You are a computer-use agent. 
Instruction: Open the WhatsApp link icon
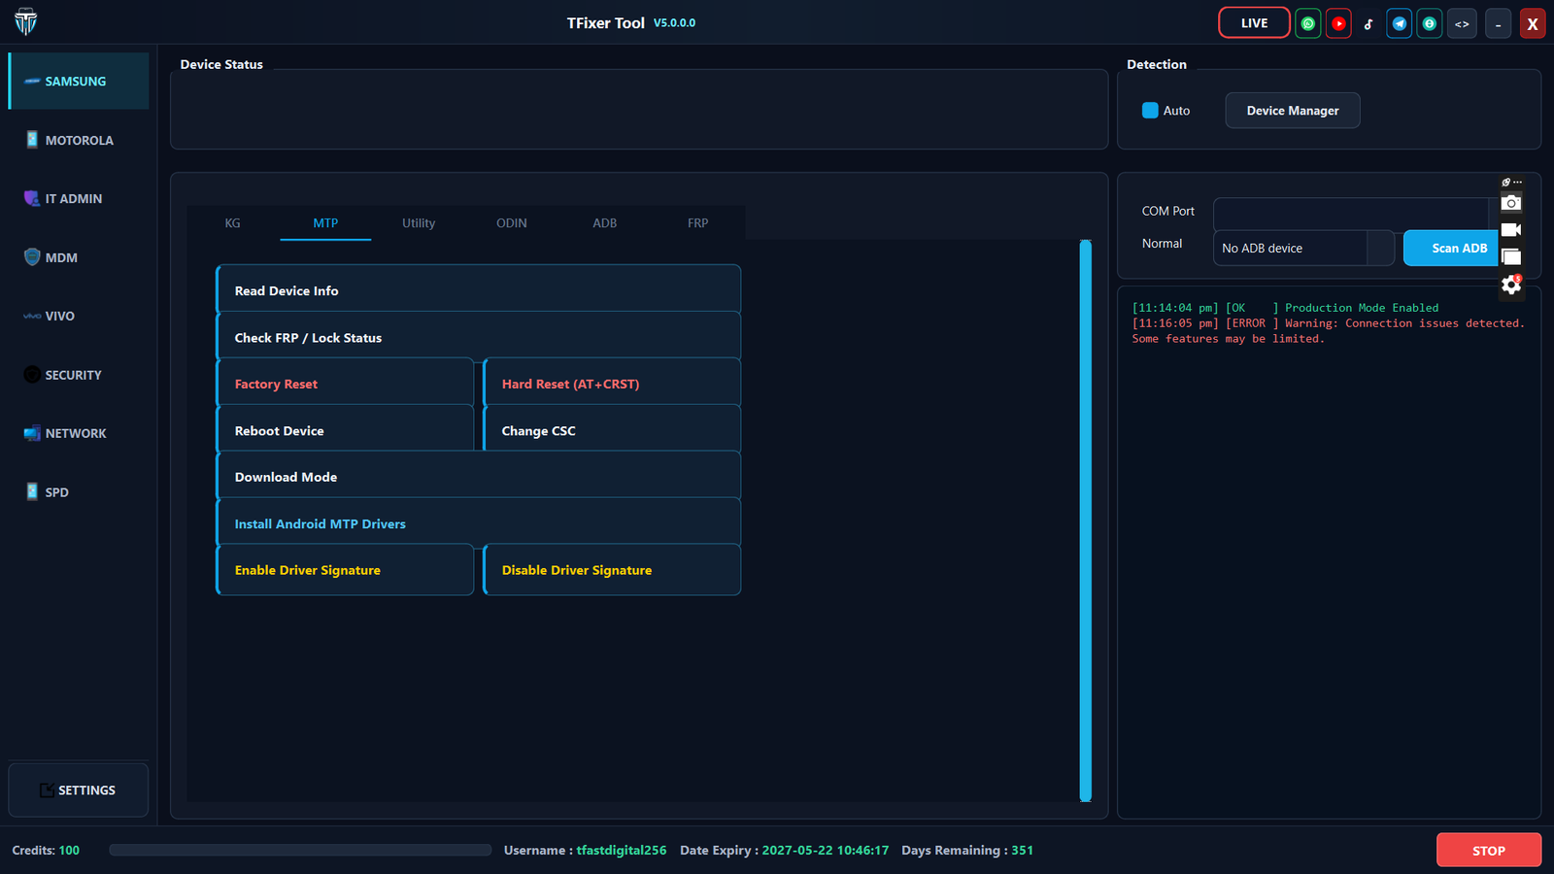click(1308, 23)
